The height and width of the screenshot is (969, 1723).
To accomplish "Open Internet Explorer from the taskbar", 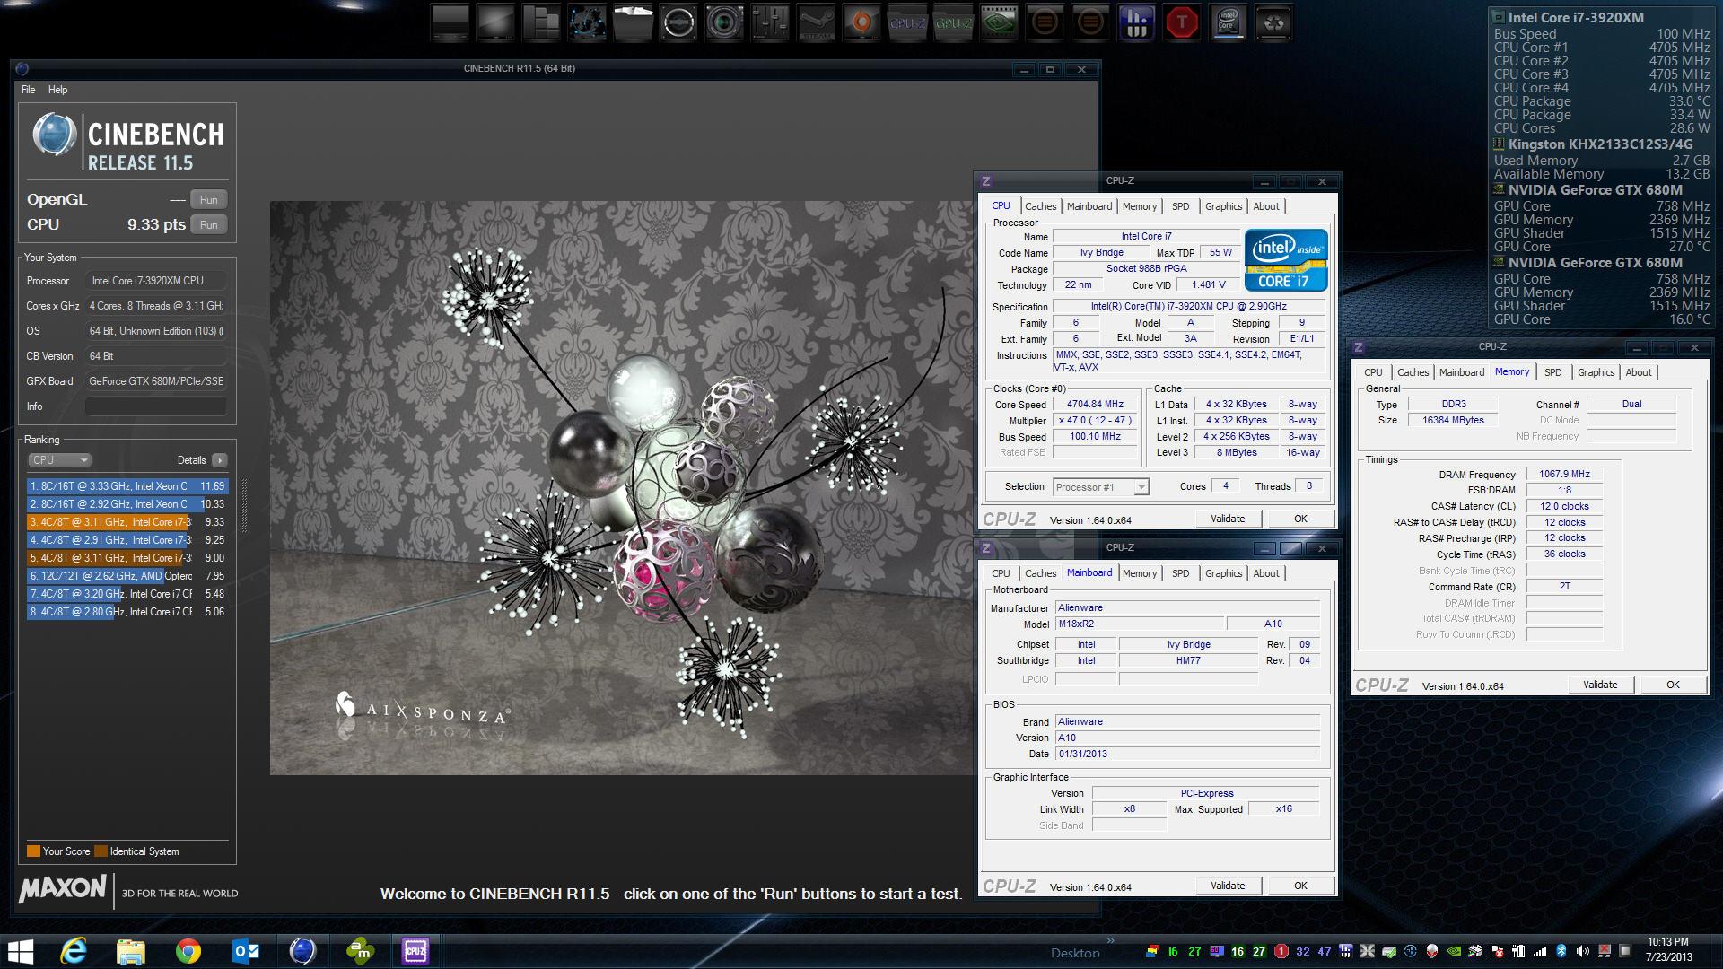I will (x=73, y=951).
